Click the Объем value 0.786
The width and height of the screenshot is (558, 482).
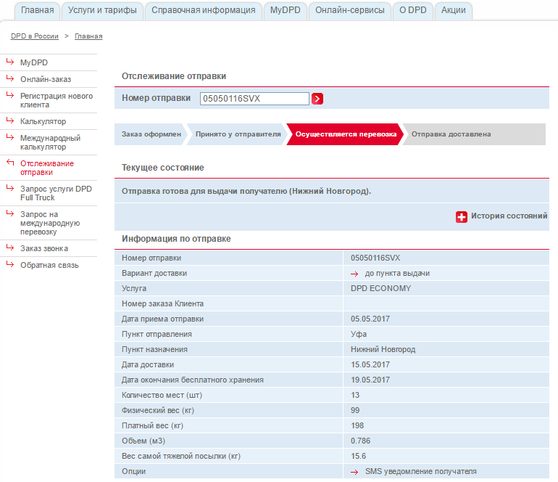360,441
